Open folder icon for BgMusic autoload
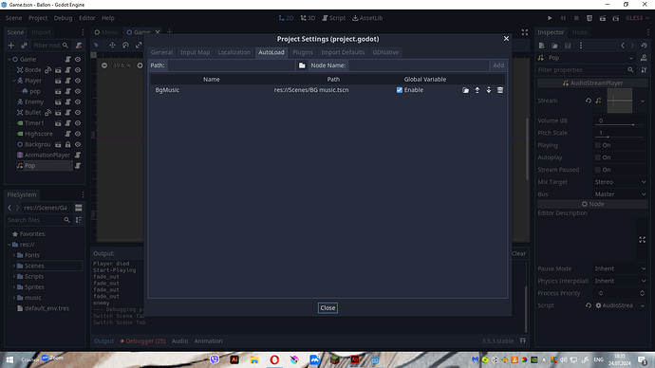This screenshot has height=368, width=655. [465, 90]
